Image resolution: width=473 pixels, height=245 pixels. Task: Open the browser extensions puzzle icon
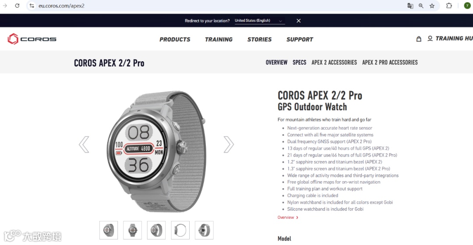click(x=449, y=6)
